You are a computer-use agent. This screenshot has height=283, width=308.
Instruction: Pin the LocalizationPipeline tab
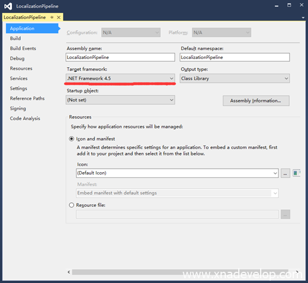click(x=52, y=17)
